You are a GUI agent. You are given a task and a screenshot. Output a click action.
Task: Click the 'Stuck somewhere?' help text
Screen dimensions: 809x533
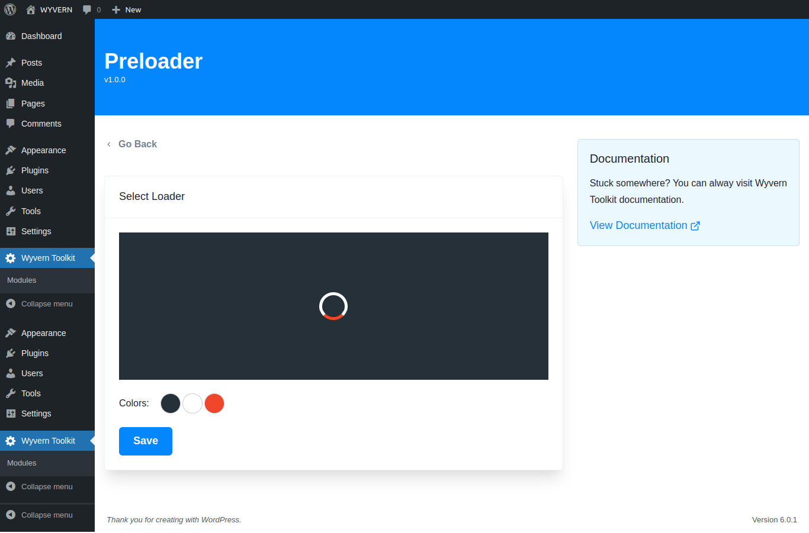[x=688, y=192]
